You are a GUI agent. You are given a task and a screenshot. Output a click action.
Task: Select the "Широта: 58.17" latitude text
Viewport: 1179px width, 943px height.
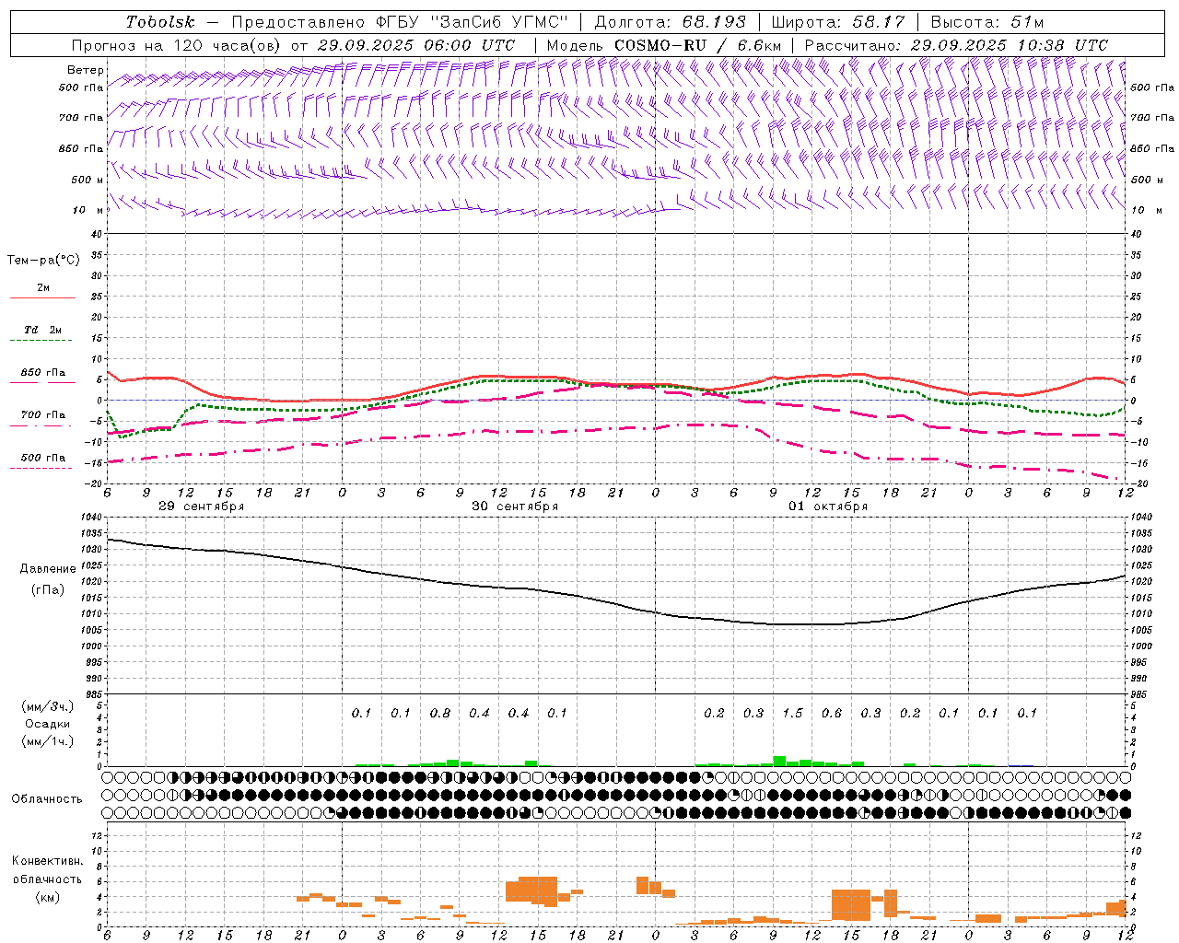[x=838, y=22]
